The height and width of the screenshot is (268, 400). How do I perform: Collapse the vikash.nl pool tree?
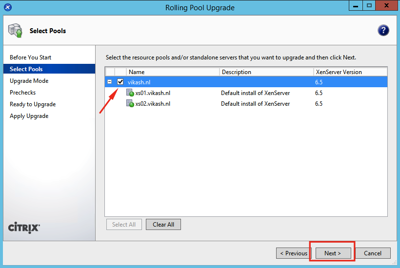(109, 82)
